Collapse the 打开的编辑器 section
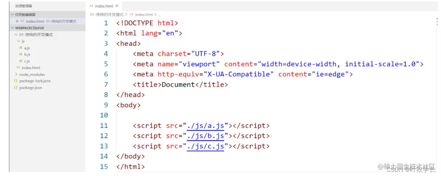 13,15
